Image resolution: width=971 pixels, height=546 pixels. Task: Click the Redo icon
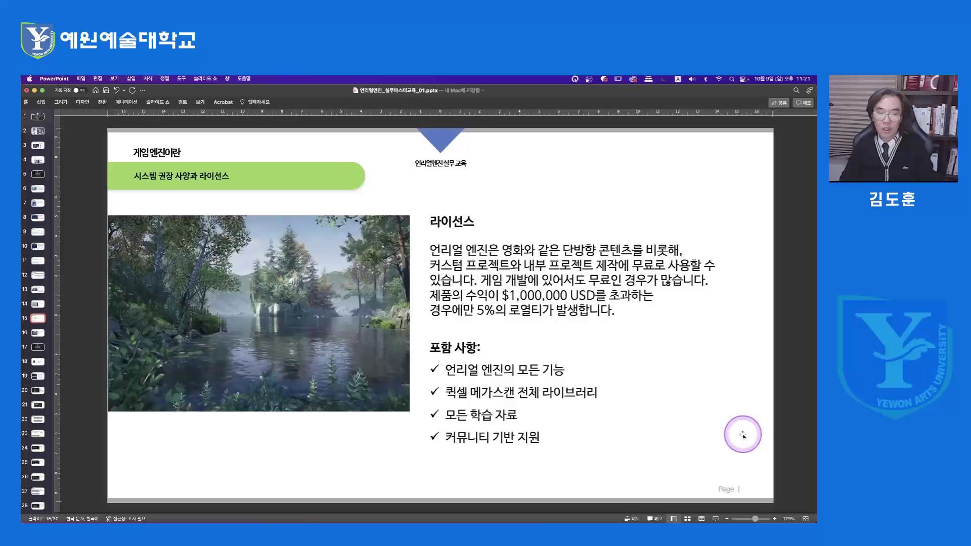(132, 90)
